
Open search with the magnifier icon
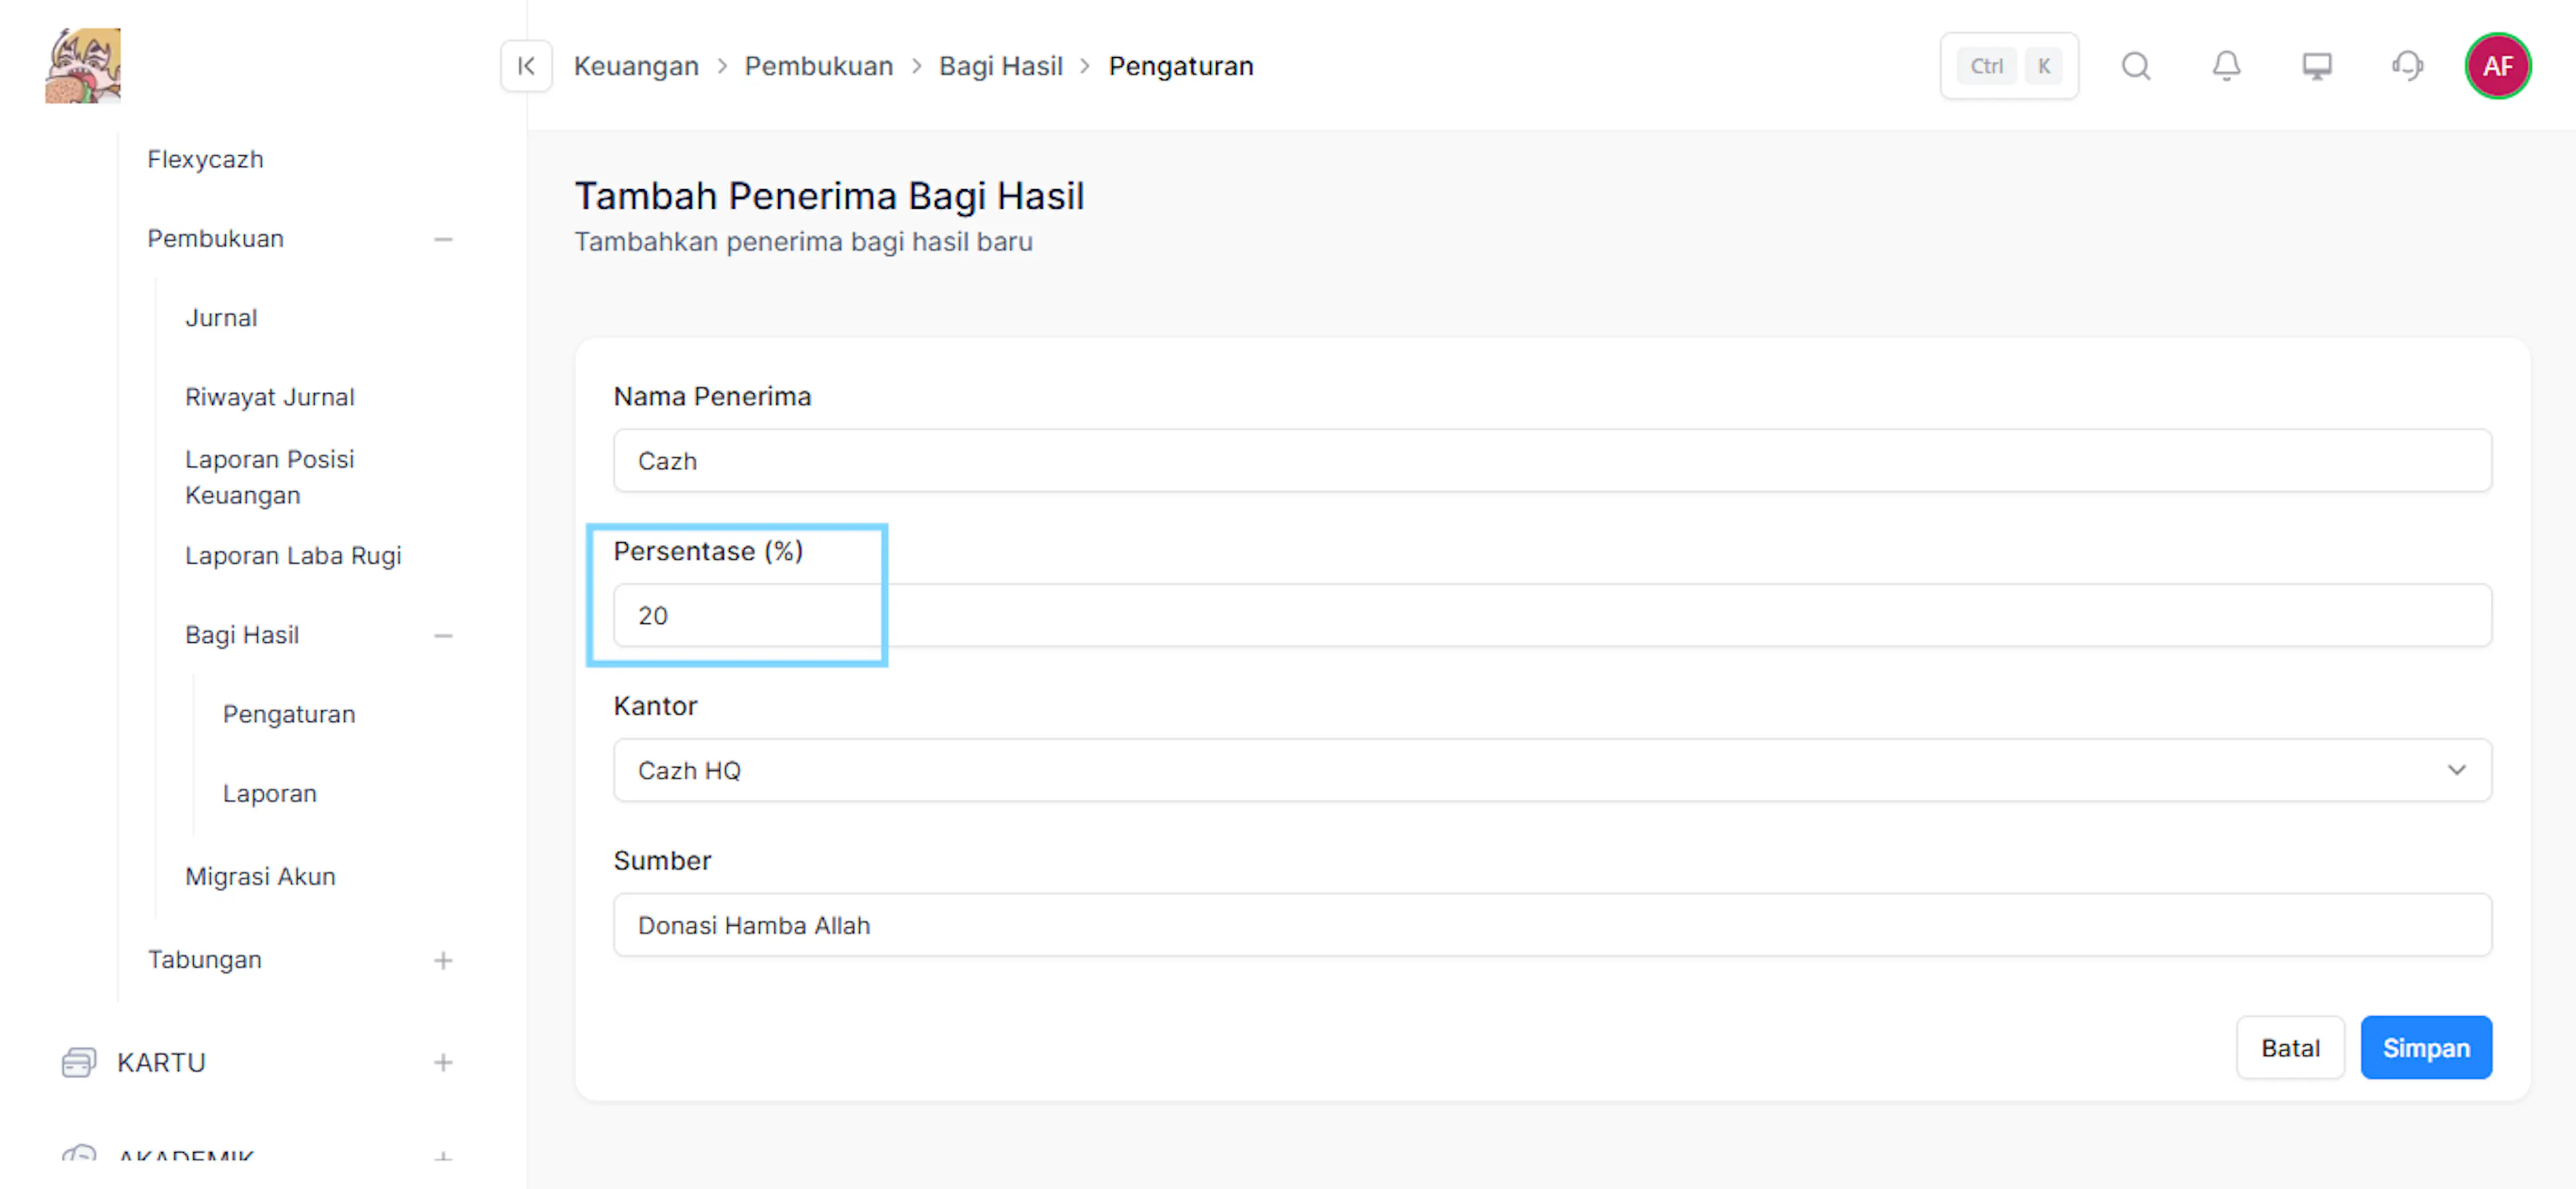(2136, 66)
